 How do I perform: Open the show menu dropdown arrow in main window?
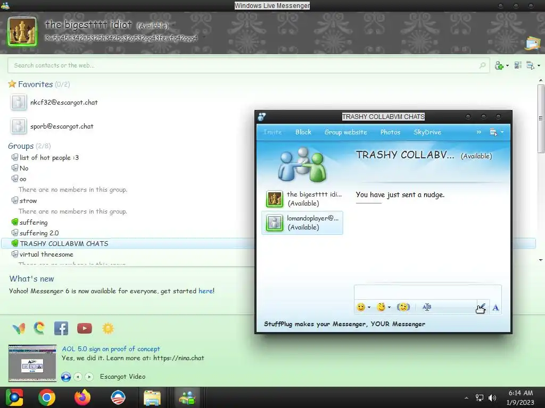(539, 65)
